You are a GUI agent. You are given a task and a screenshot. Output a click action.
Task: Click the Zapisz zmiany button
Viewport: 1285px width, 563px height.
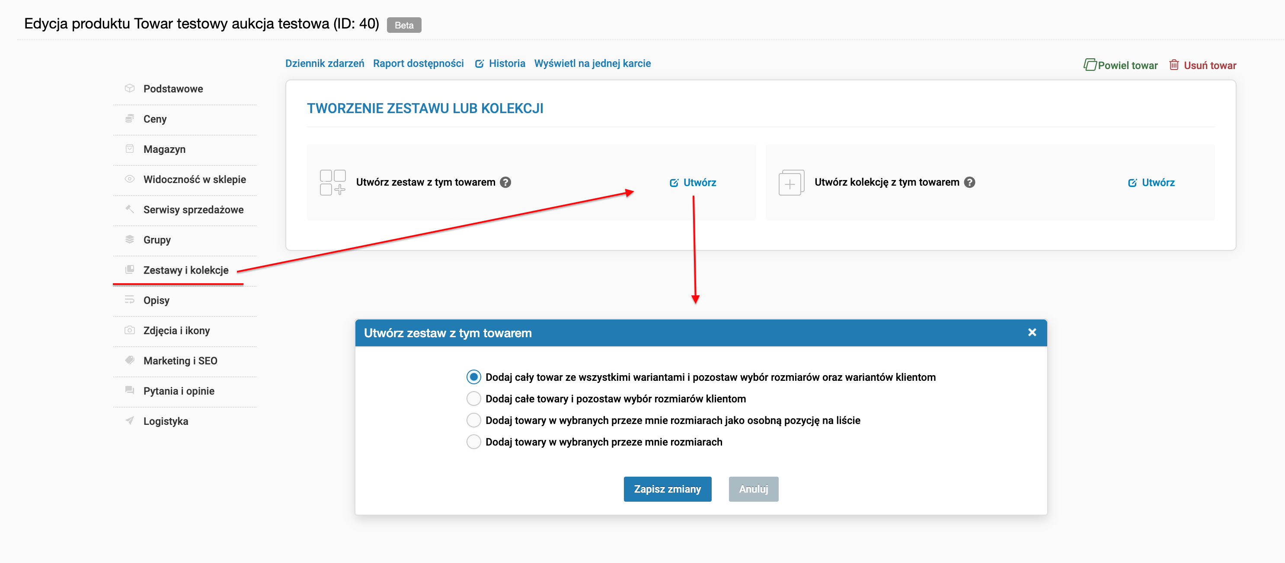coord(667,489)
